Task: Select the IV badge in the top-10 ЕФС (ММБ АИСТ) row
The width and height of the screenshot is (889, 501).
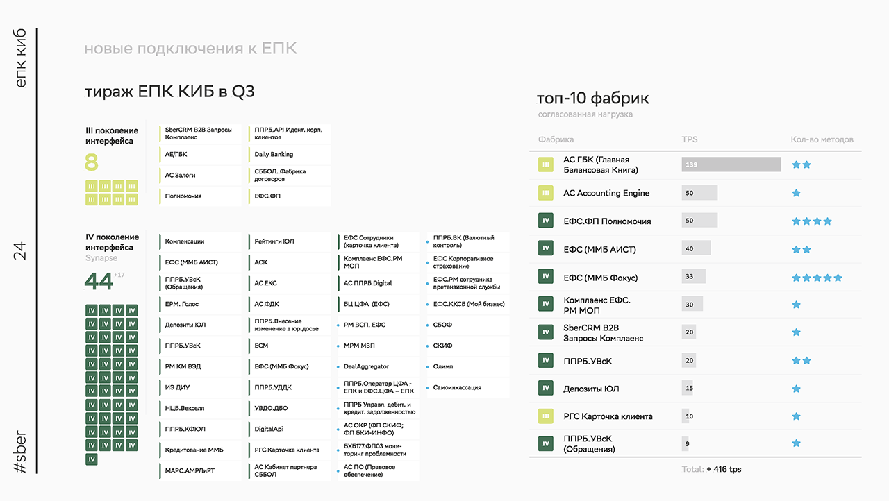Action: 546,249
